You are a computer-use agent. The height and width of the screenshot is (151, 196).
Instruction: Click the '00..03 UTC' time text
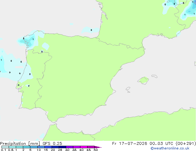coord(161,144)
